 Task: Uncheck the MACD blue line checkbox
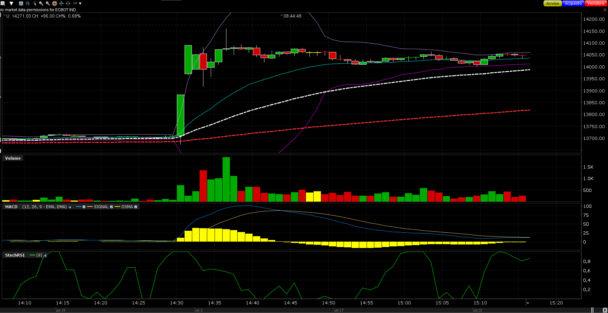tap(84, 207)
